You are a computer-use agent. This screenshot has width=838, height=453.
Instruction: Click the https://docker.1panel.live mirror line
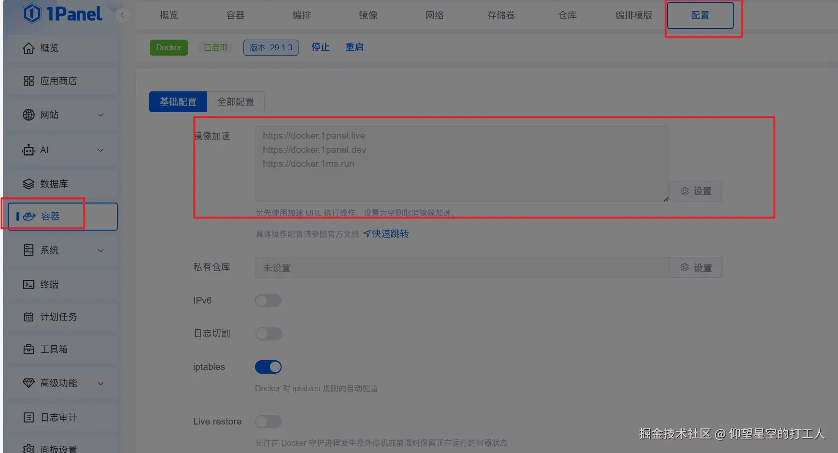314,136
